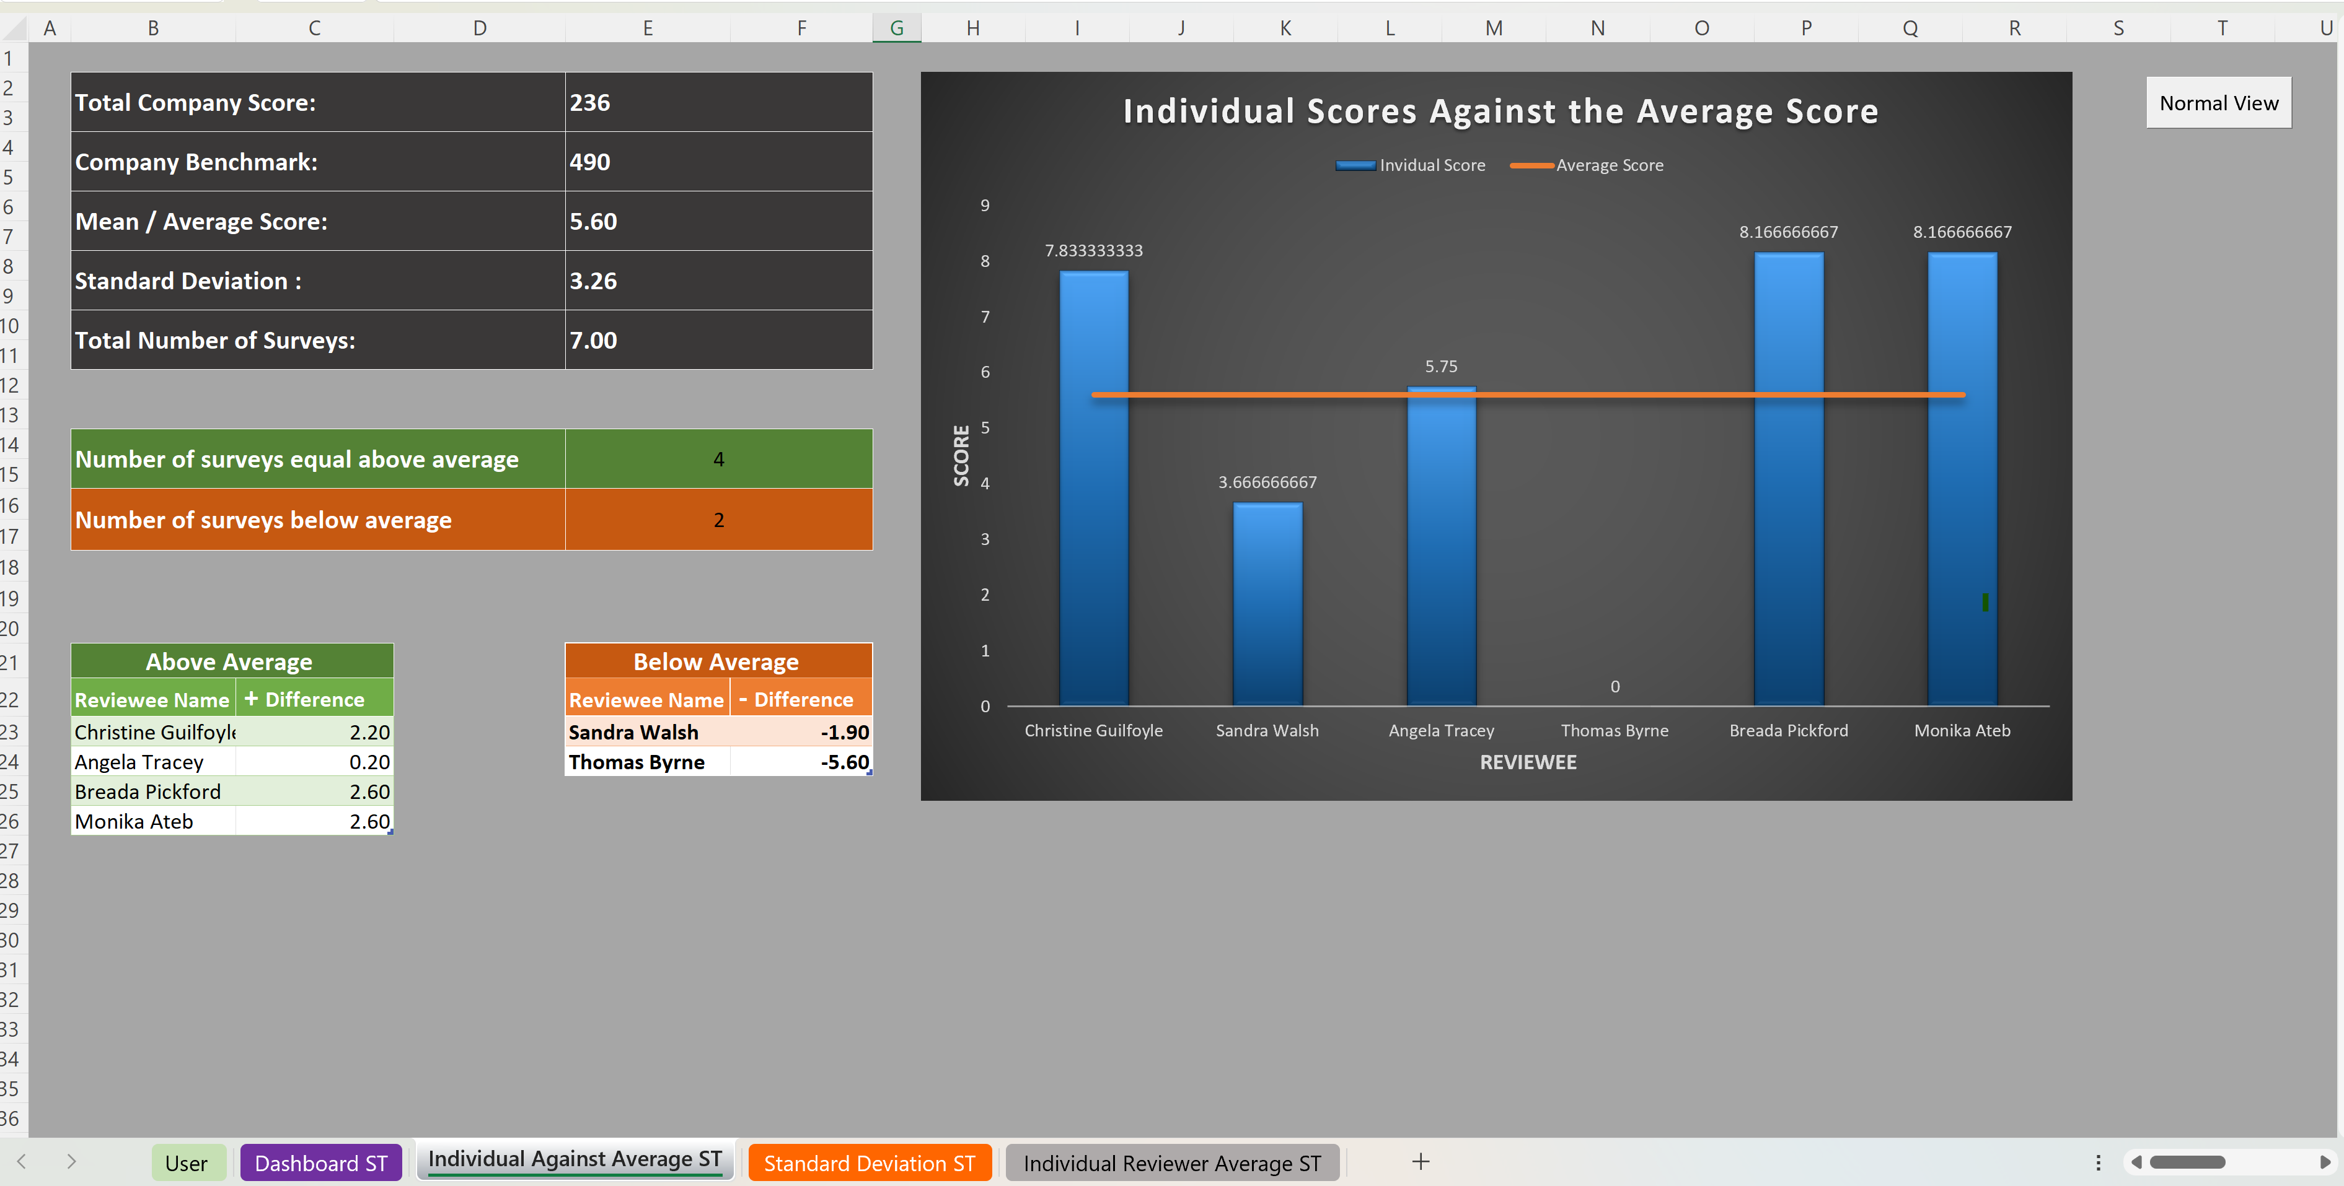Select column G header
Image resolution: width=2344 pixels, height=1186 pixels.
(x=896, y=28)
